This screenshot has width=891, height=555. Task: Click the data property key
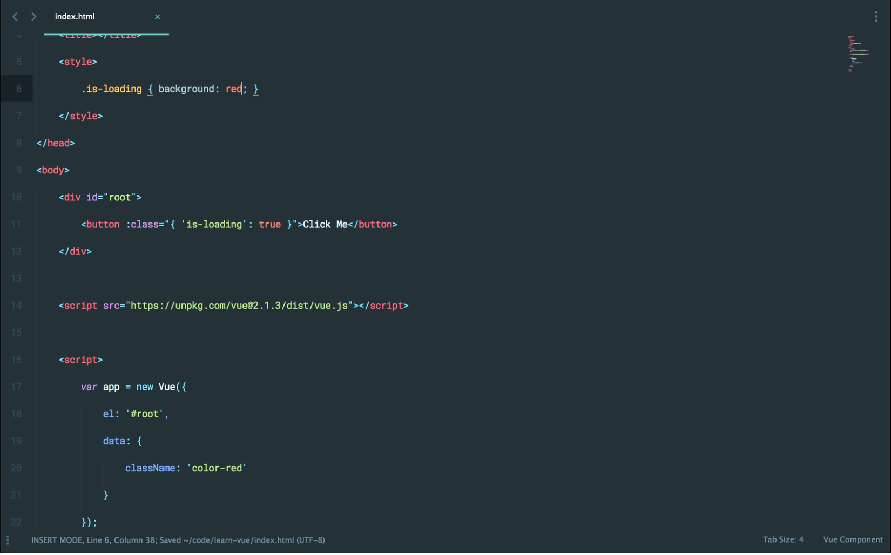114,441
